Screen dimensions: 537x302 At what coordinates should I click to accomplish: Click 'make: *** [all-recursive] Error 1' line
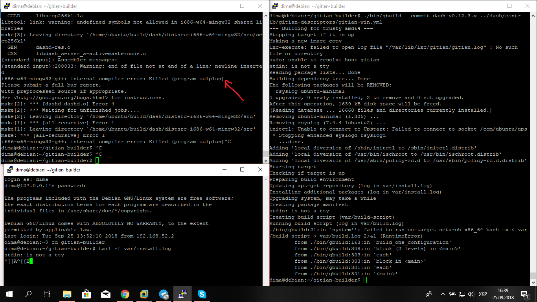click(53, 135)
